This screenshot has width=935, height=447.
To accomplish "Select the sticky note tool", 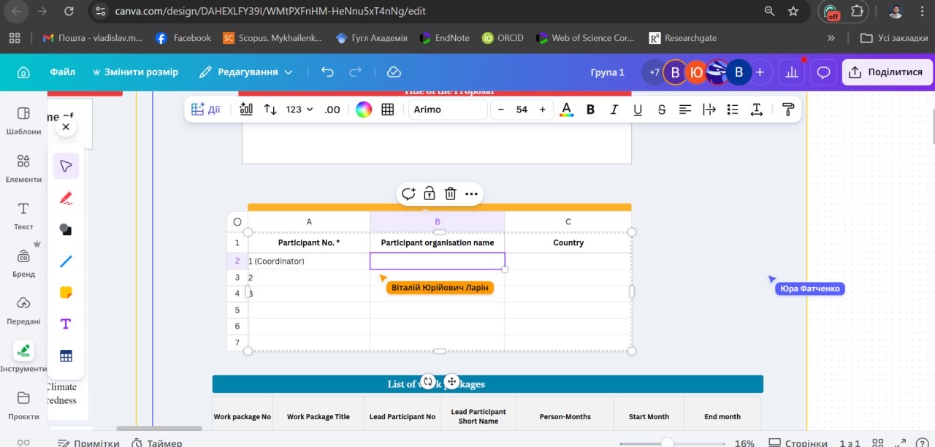I will [66, 292].
